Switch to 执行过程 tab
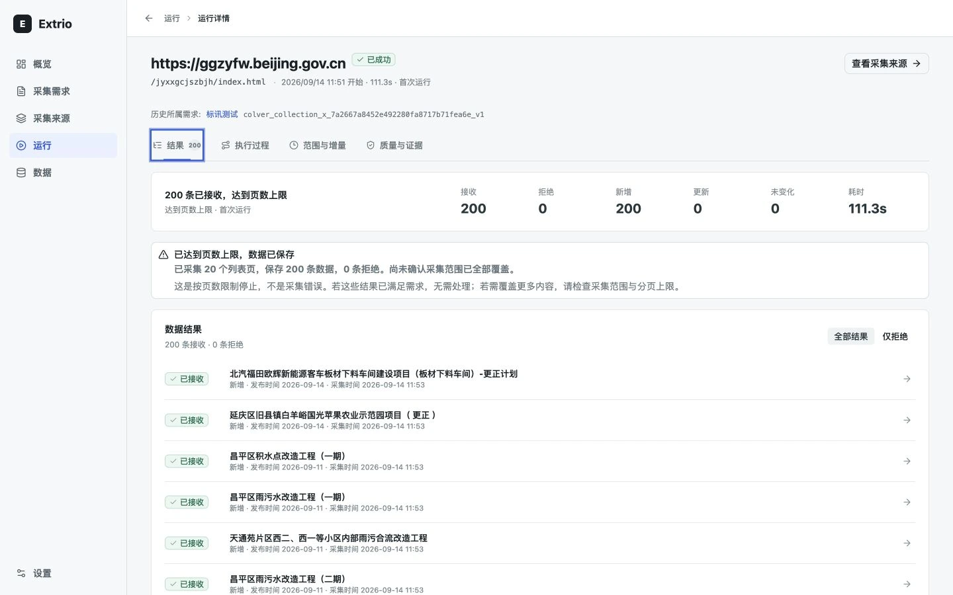 245,145
